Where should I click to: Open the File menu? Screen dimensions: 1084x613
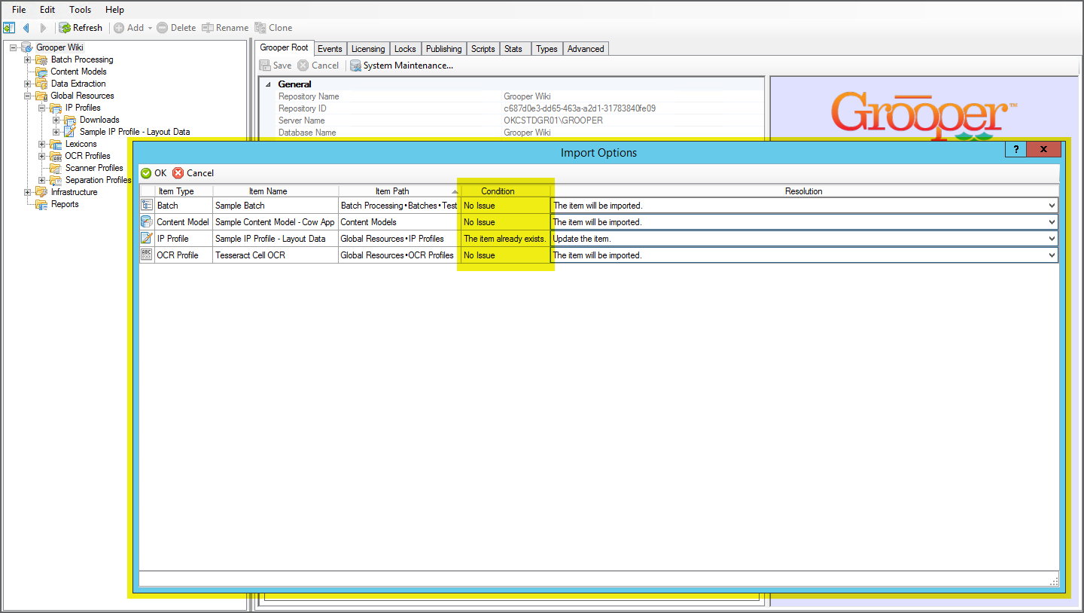19,10
